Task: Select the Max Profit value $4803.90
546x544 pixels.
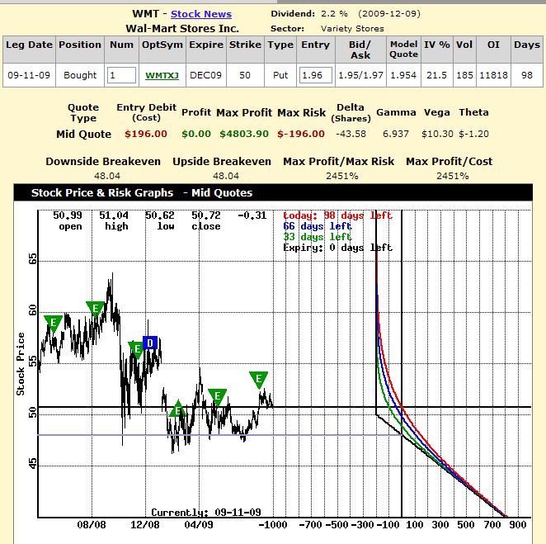Action: click(244, 134)
